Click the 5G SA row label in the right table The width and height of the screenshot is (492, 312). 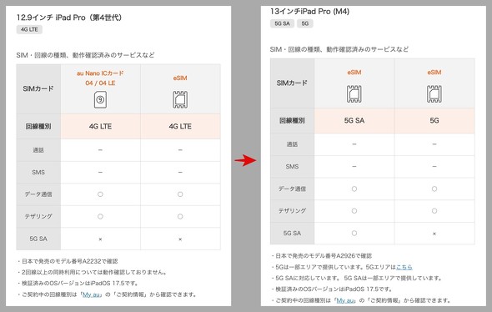point(292,234)
